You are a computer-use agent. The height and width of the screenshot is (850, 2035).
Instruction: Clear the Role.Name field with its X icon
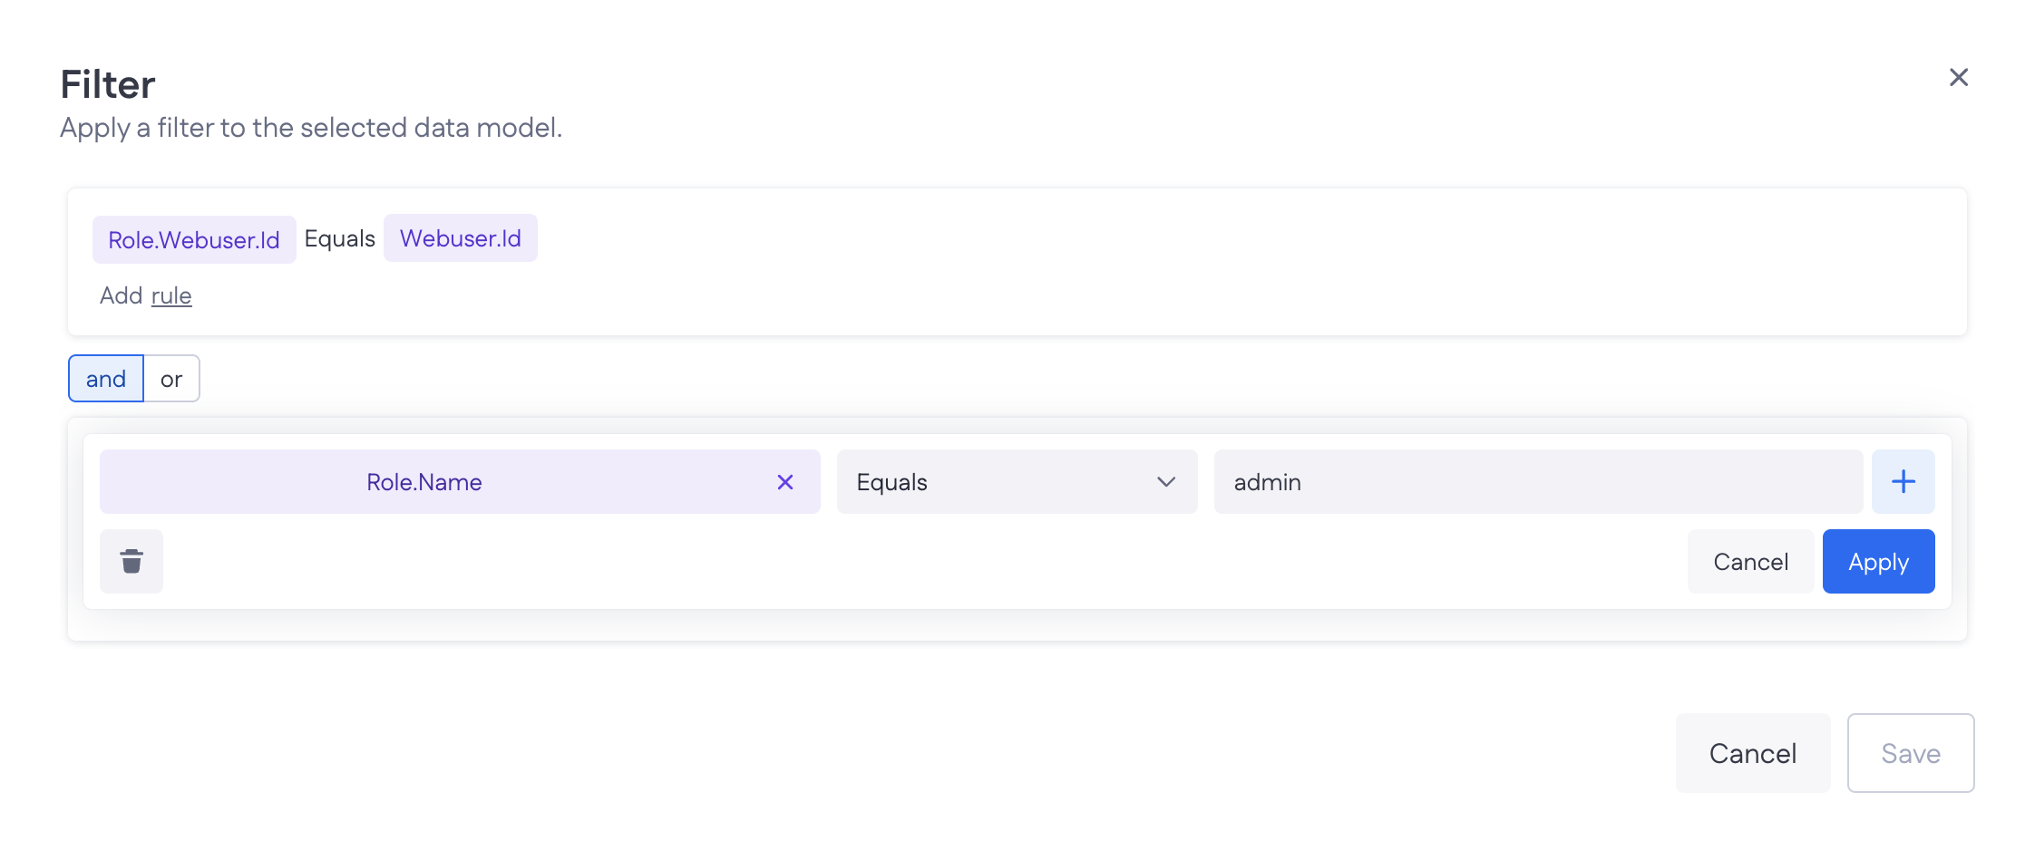[784, 482]
